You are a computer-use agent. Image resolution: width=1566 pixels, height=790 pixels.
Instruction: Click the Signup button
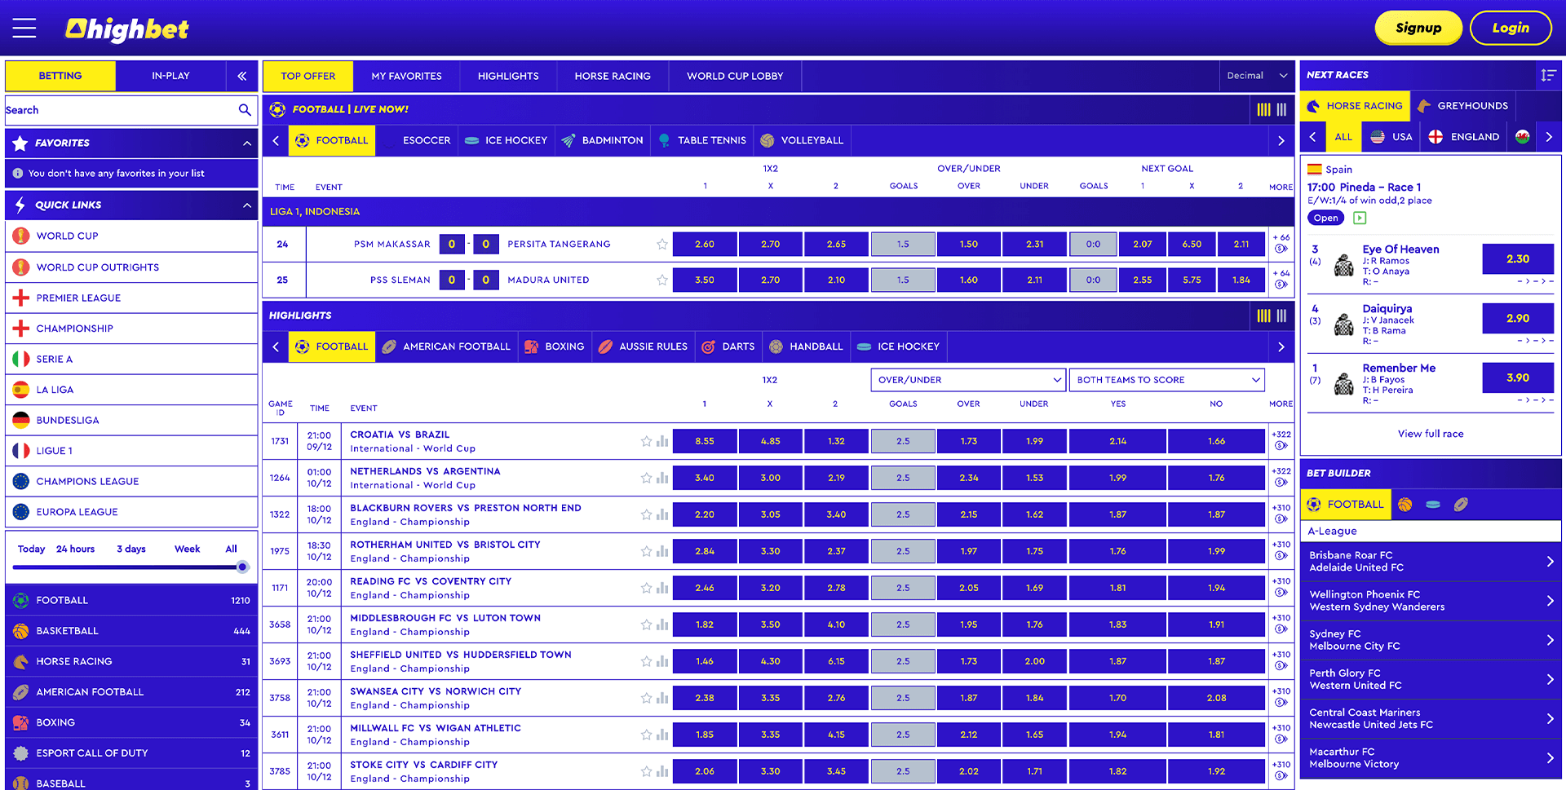[x=1418, y=28]
